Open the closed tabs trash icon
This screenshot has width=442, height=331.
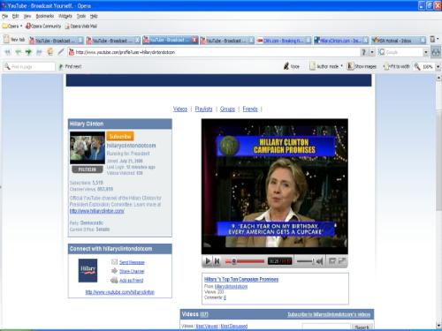[x=433, y=39]
